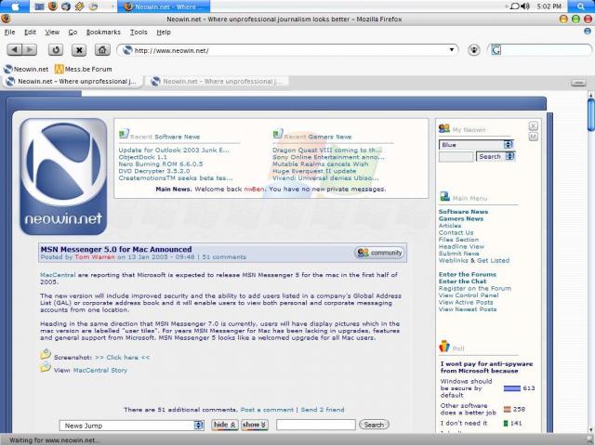Stop loading with the X toolbar button

coord(79,49)
